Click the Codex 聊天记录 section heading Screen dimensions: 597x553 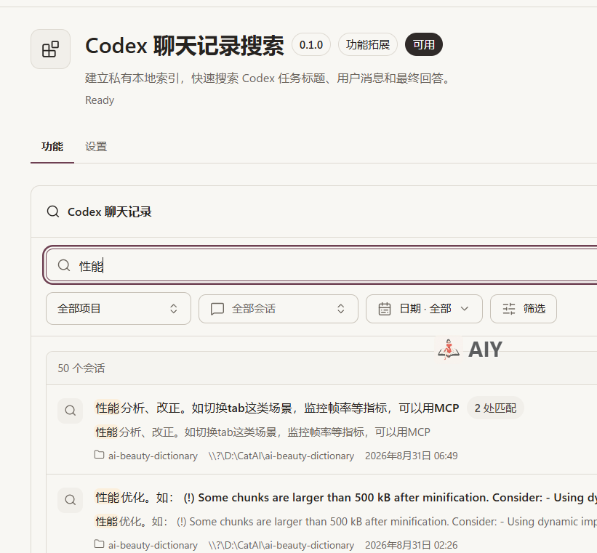pos(110,212)
